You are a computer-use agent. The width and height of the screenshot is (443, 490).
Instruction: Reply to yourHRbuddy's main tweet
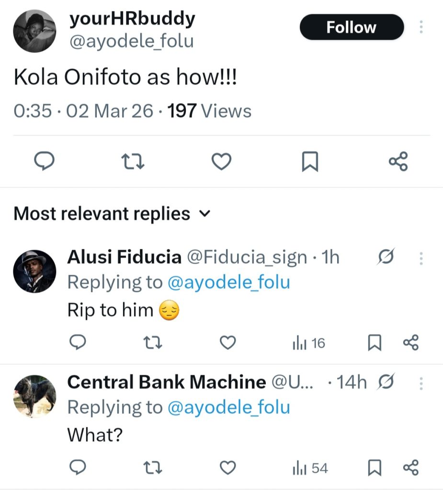pos(45,162)
